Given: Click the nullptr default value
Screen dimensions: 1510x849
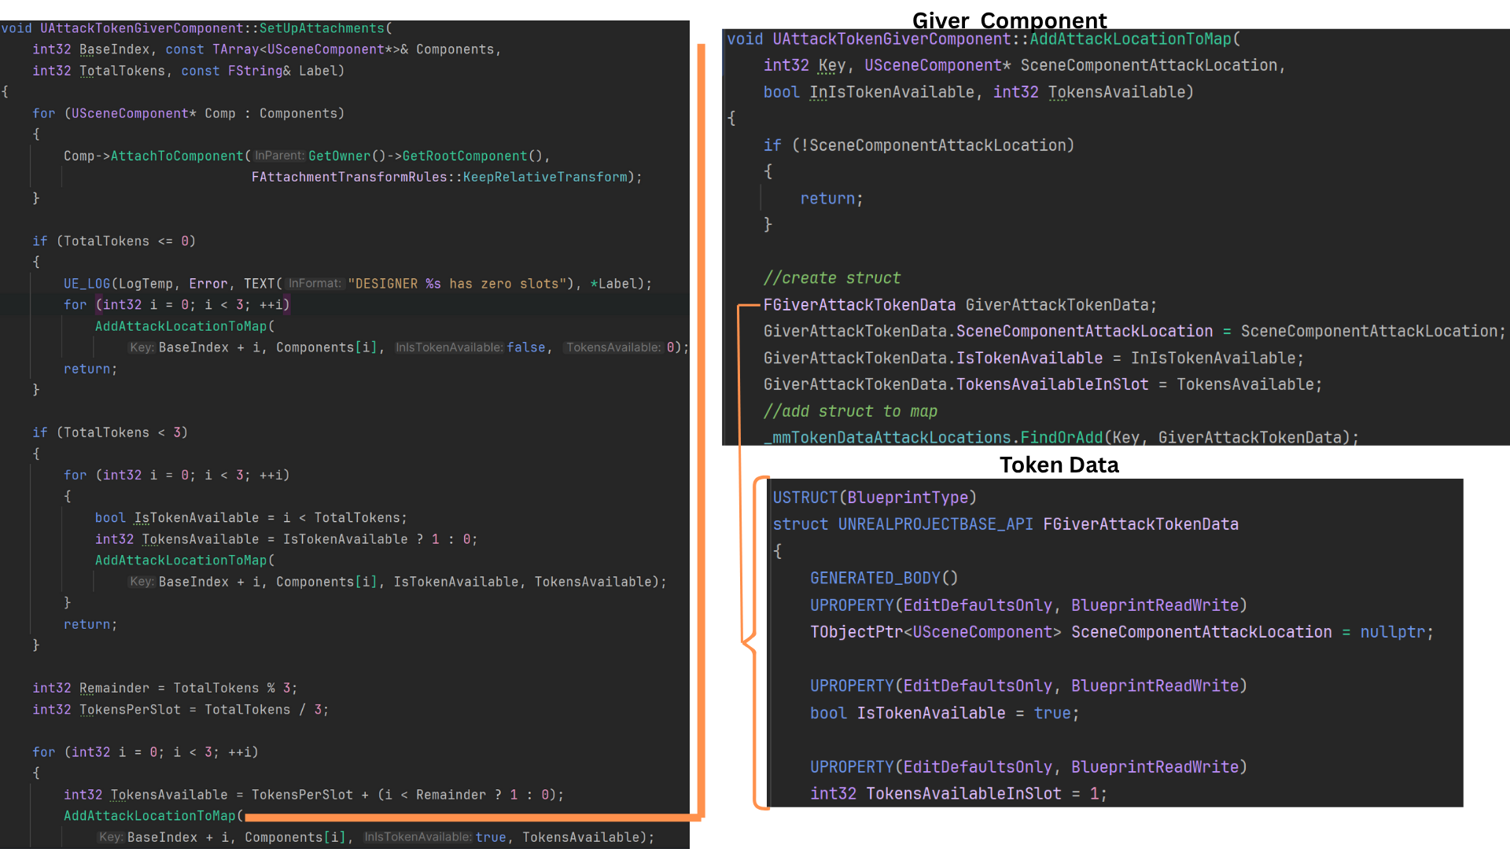Looking at the screenshot, I should (x=1391, y=632).
